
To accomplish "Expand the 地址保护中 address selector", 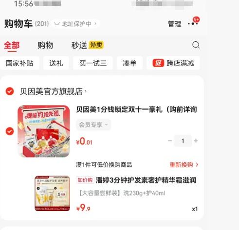I will pos(75,24).
